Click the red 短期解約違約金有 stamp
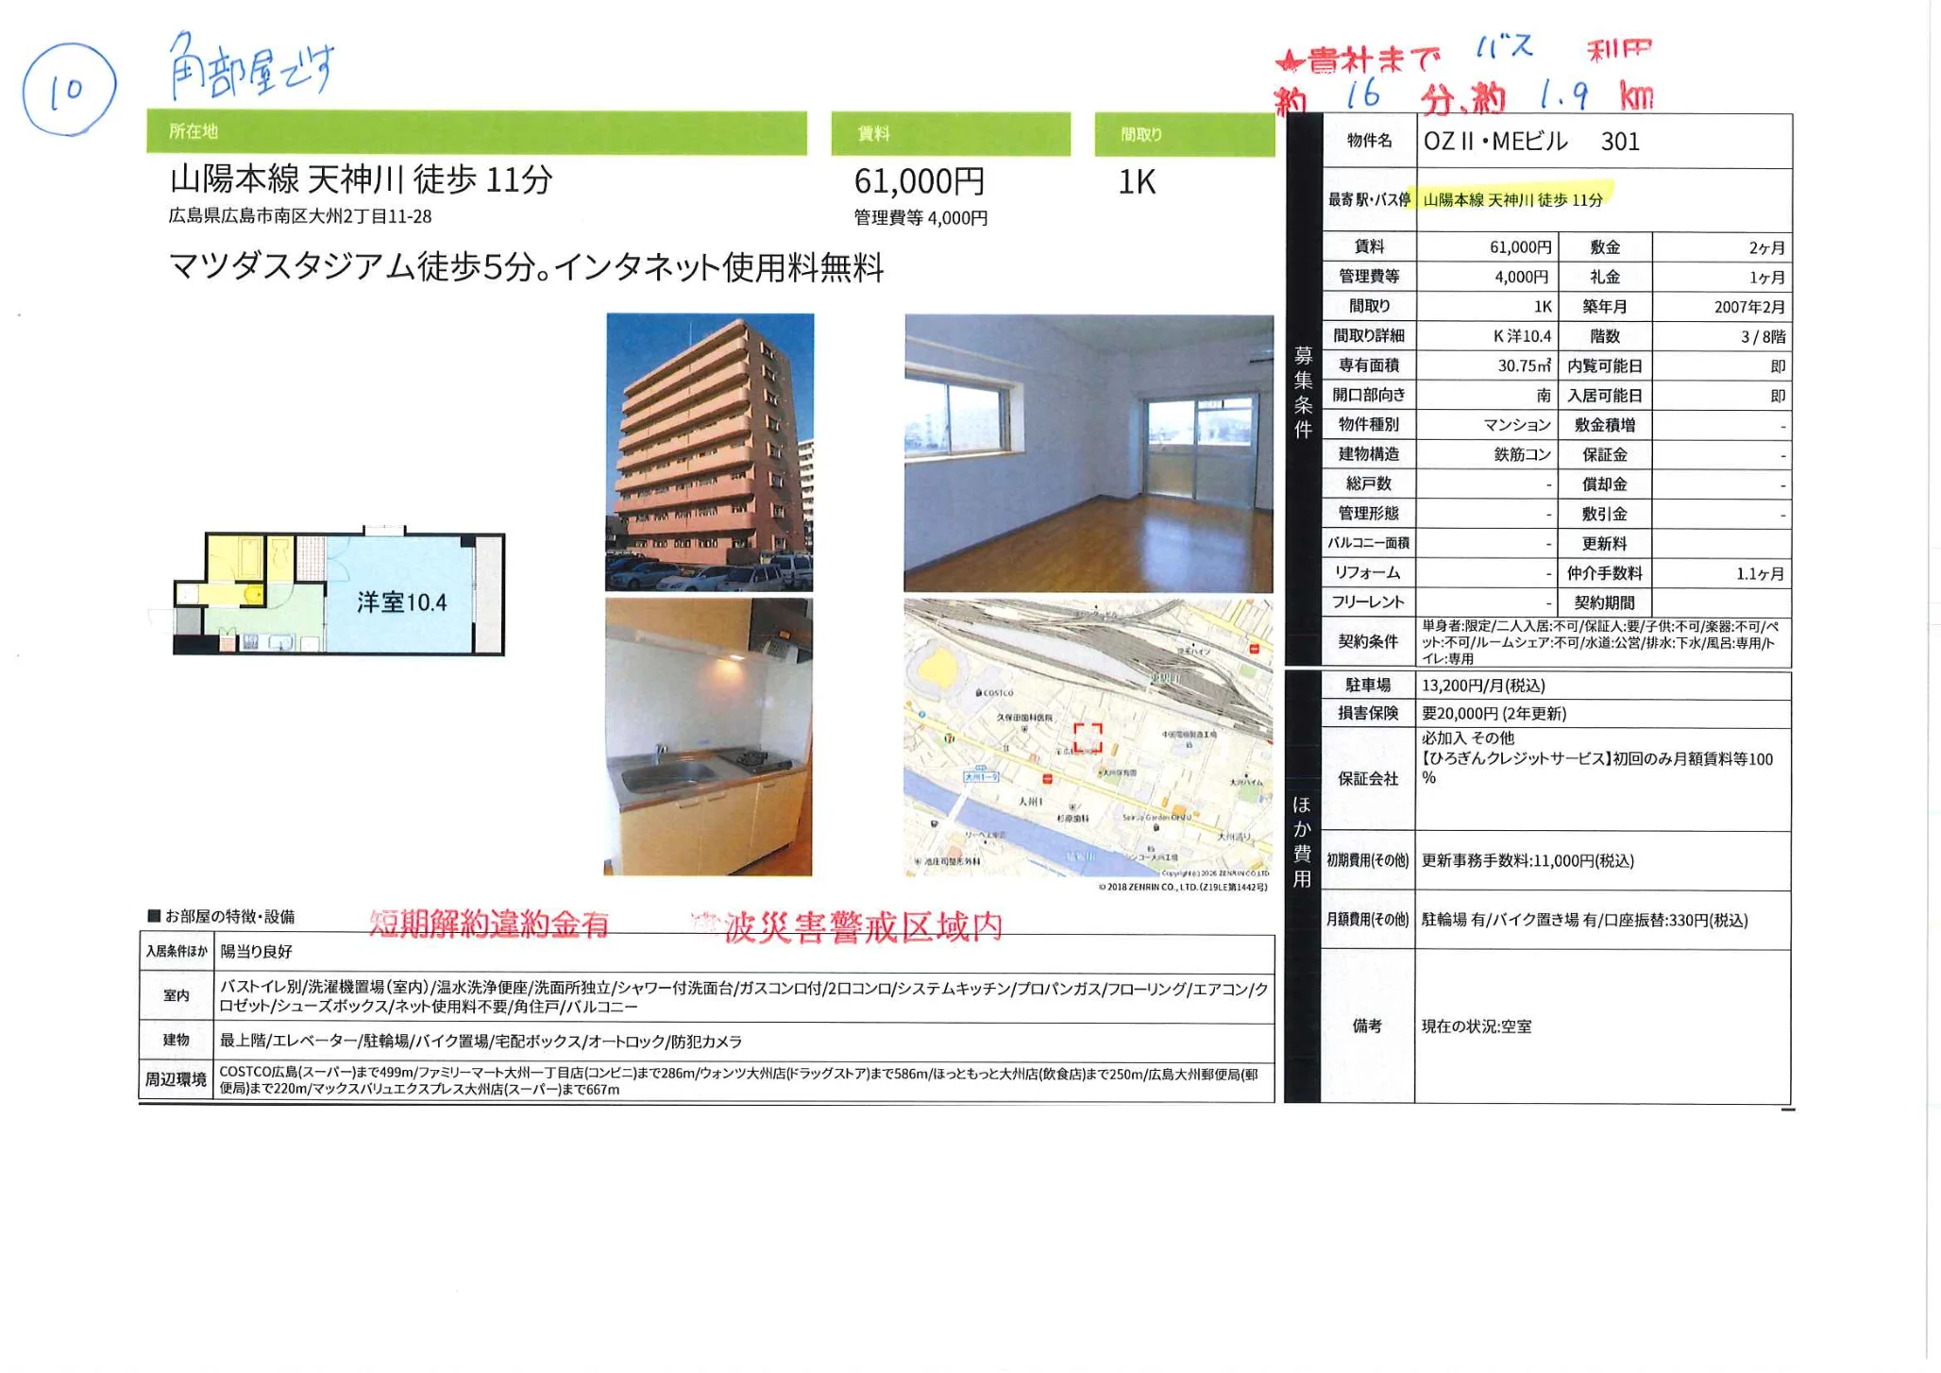This screenshot has width=1941, height=1373. click(x=489, y=924)
